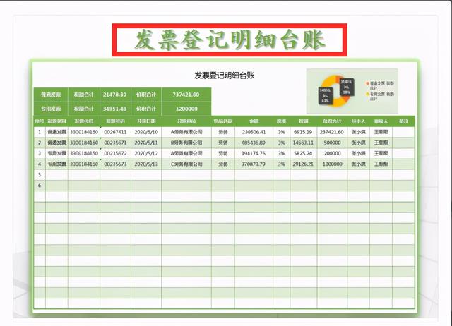Select the tax amount 5825.24 cell
Screen dimensions: 452x326
303,154
